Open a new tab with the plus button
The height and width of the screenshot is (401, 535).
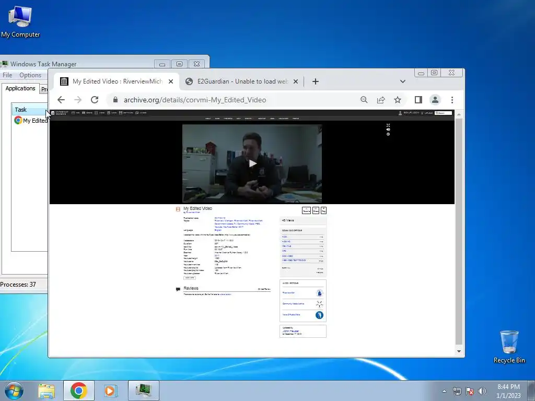[x=315, y=81]
